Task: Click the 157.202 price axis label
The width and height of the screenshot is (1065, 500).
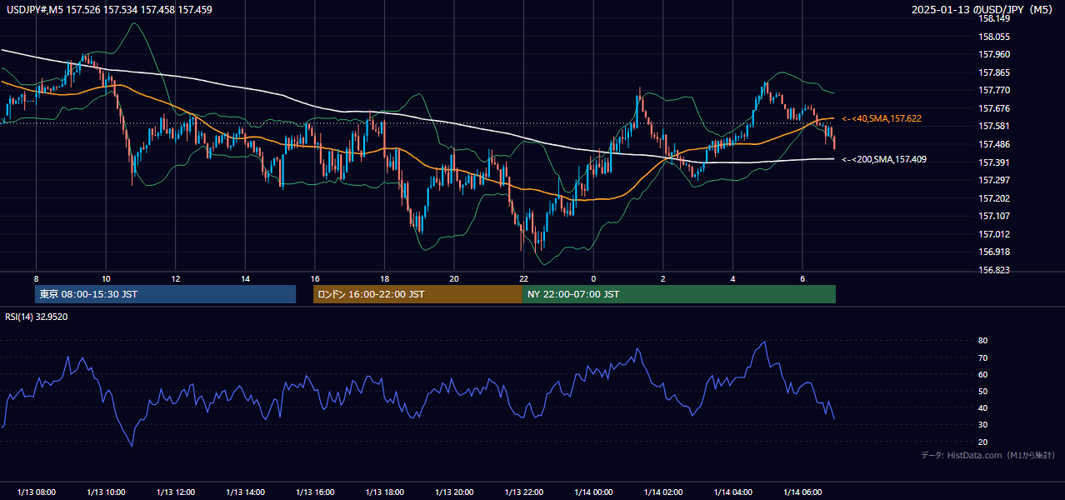Action: coord(993,198)
